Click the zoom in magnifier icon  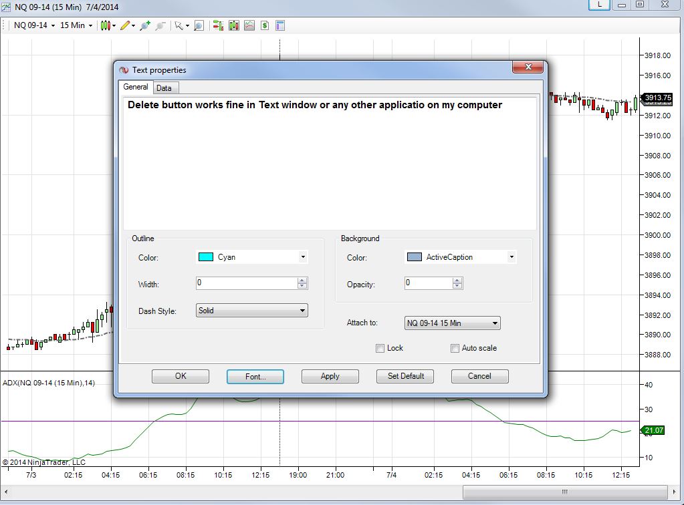point(145,25)
